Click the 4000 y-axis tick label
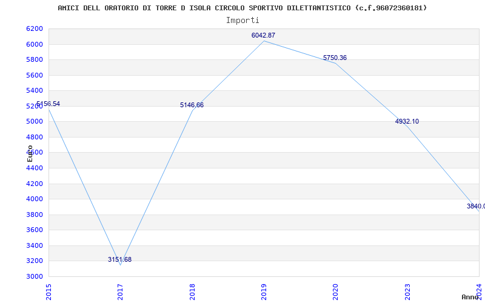Screen dimensions: 485x303 (35, 199)
